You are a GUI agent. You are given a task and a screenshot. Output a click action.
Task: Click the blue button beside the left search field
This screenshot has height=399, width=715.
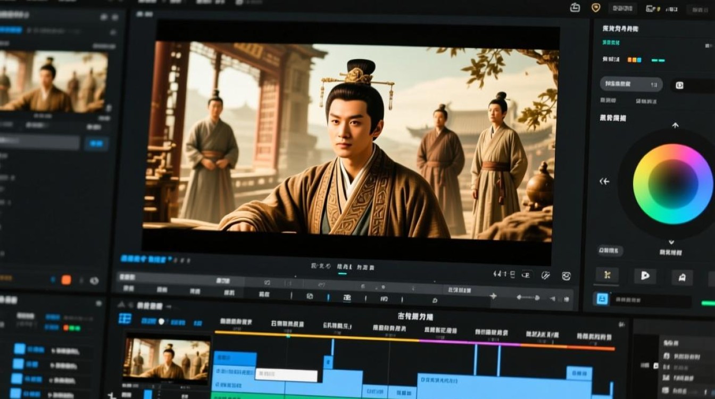point(96,144)
